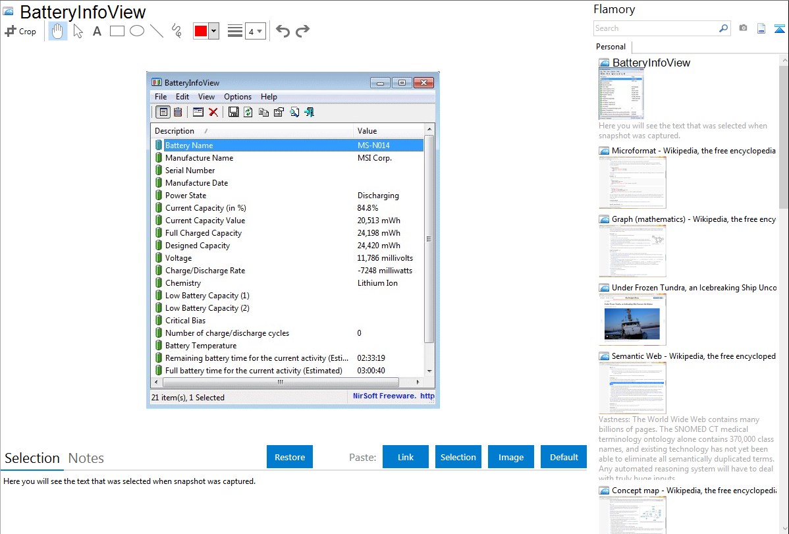
Task: Click the blue upload icon in Flamory
Action: tap(779, 28)
